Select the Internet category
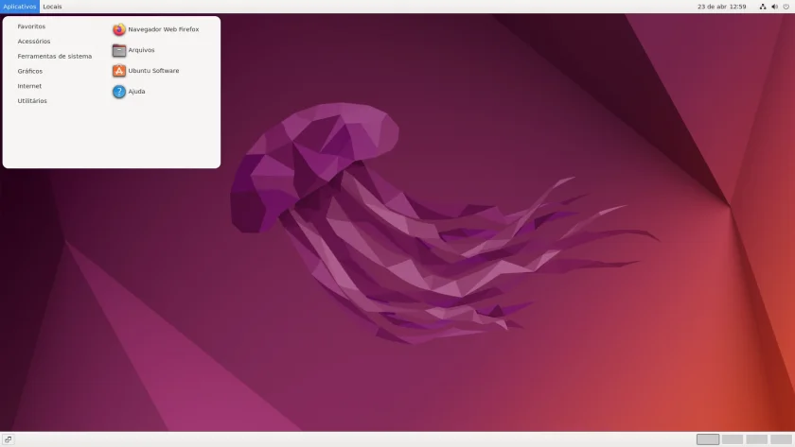This screenshot has height=447, width=795. (x=29, y=86)
